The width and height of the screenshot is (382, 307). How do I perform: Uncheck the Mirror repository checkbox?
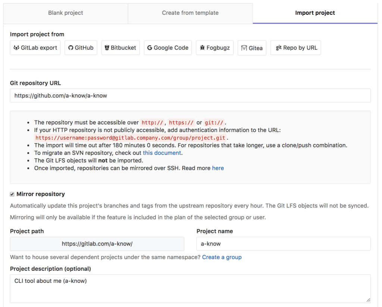[12, 194]
